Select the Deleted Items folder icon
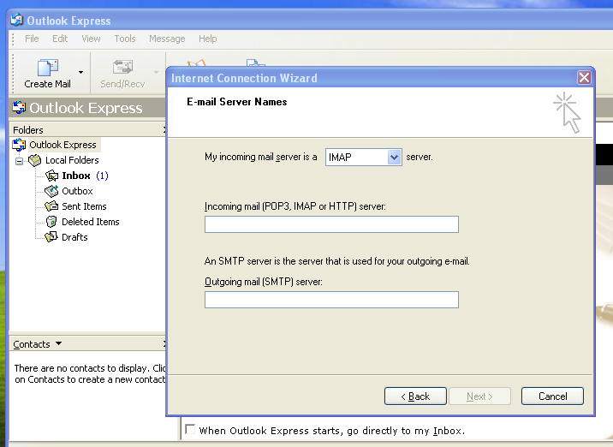 click(x=51, y=222)
